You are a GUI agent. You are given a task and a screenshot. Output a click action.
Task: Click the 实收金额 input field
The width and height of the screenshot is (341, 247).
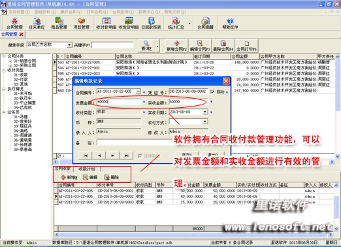point(188,102)
